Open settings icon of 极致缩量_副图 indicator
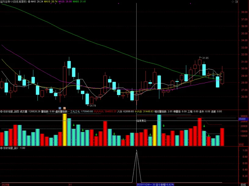This screenshot has width=249, height=186. pyautogui.click(x=2, y=111)
